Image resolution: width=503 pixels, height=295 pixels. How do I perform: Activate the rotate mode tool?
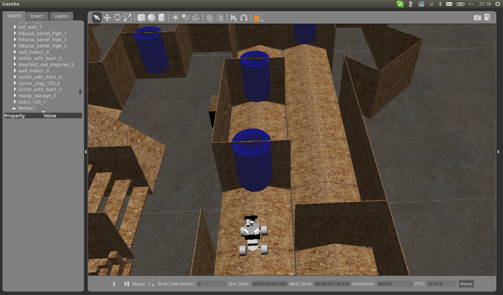click(x=117, y=17)
